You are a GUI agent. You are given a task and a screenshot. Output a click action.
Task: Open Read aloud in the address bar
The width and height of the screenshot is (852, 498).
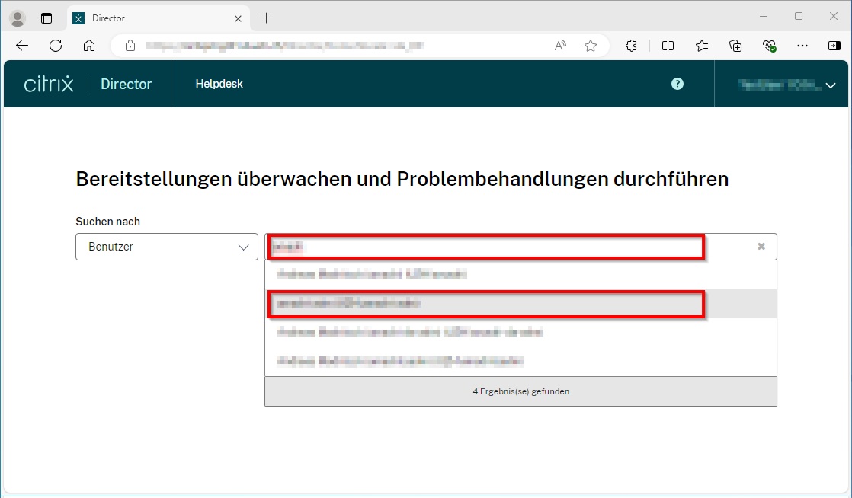coord(559,46)
